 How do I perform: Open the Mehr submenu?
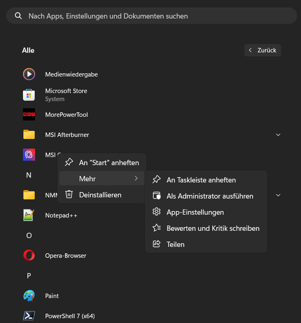coord(102,178)
